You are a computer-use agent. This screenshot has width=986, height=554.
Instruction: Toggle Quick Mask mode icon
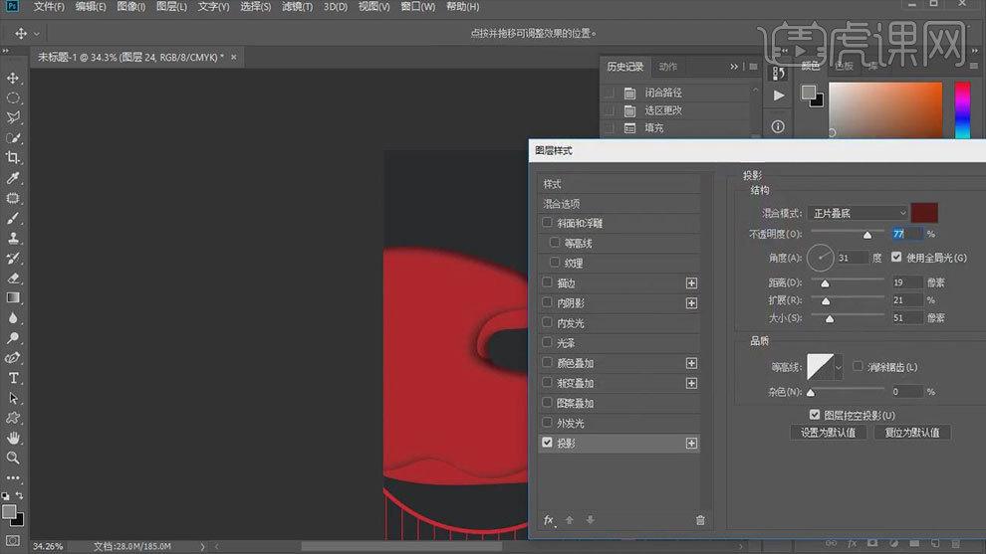pos(13,541)
